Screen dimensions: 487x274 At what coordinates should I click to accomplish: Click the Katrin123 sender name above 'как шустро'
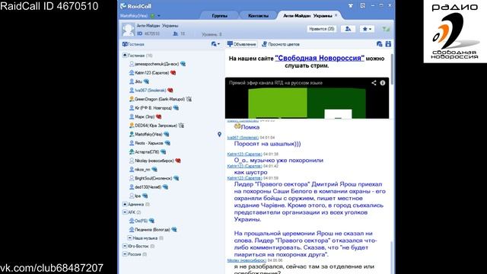tap(244, 166)
